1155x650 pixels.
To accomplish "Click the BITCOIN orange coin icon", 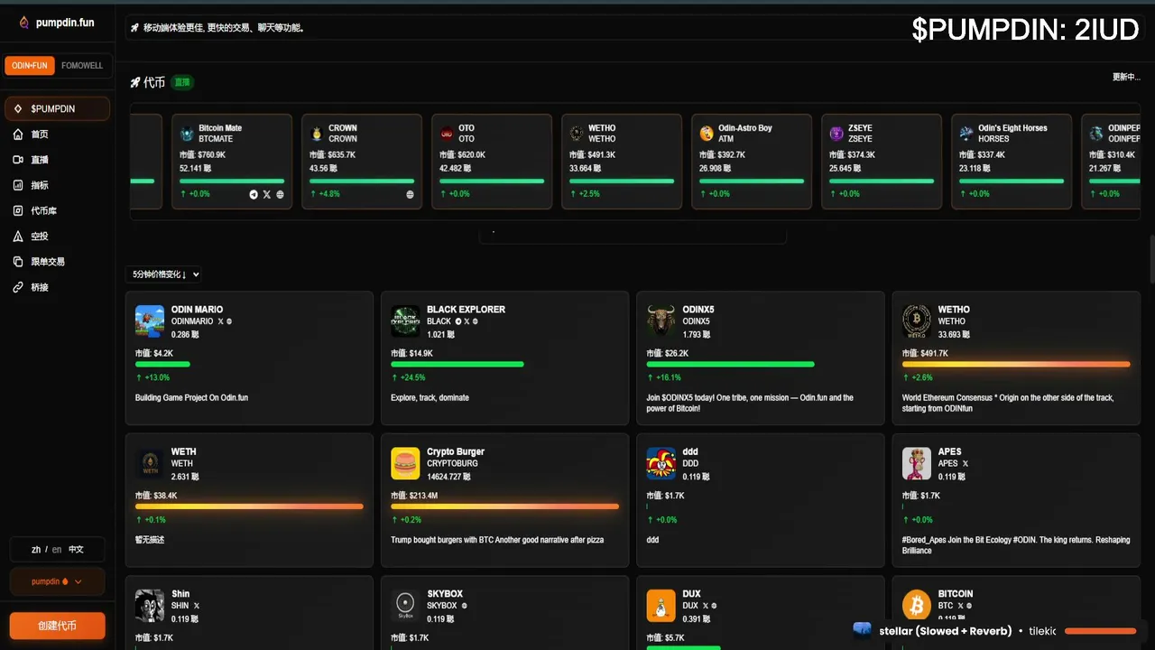I will pos(917,606).
